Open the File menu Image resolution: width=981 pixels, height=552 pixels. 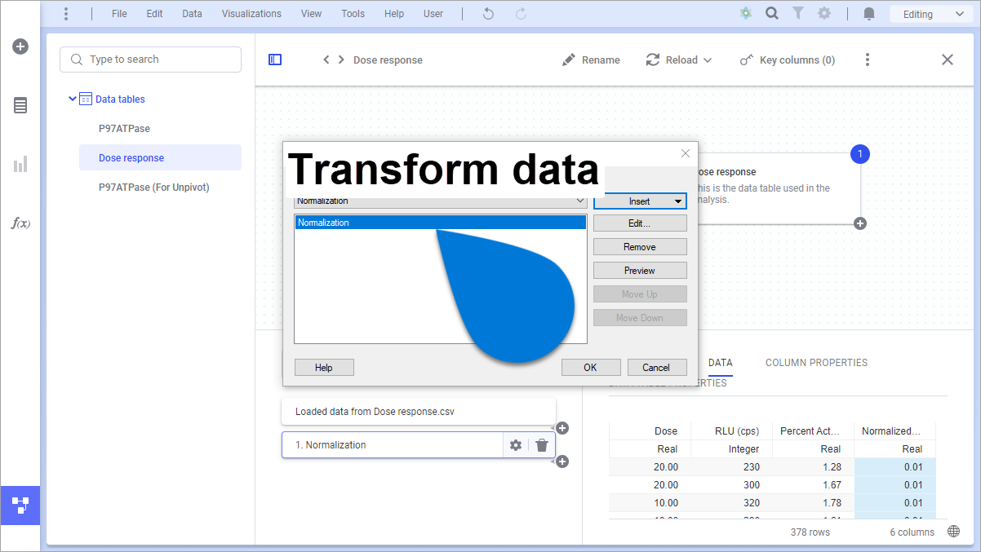pos(119,14)
